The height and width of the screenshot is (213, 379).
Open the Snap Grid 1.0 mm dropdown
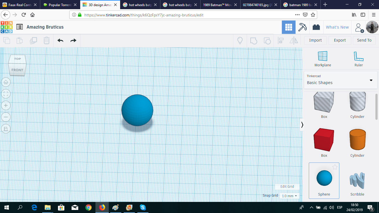pyautogui.click(x=290, y=196)
